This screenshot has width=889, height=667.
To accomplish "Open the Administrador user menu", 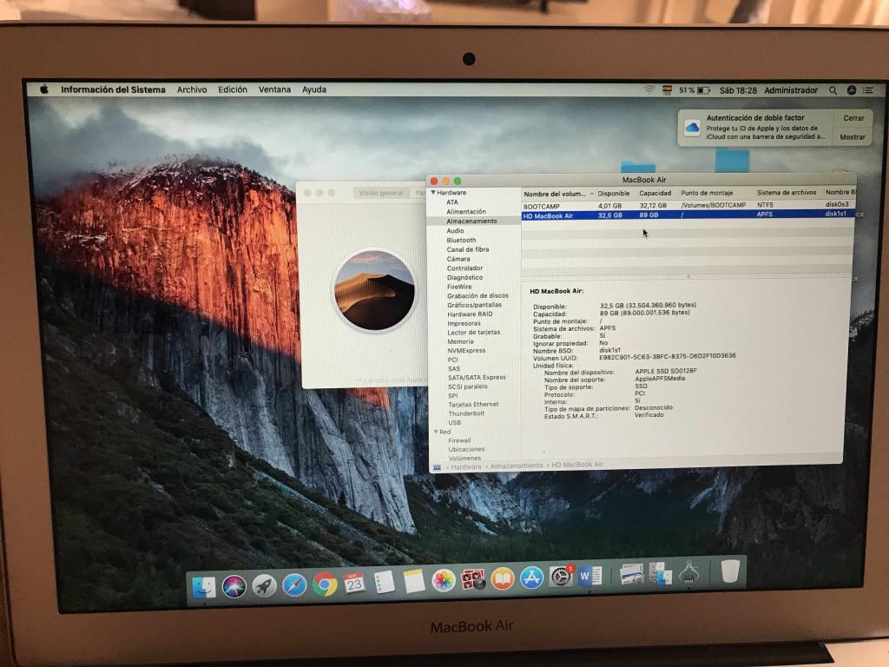I will (x=791, y=90).
